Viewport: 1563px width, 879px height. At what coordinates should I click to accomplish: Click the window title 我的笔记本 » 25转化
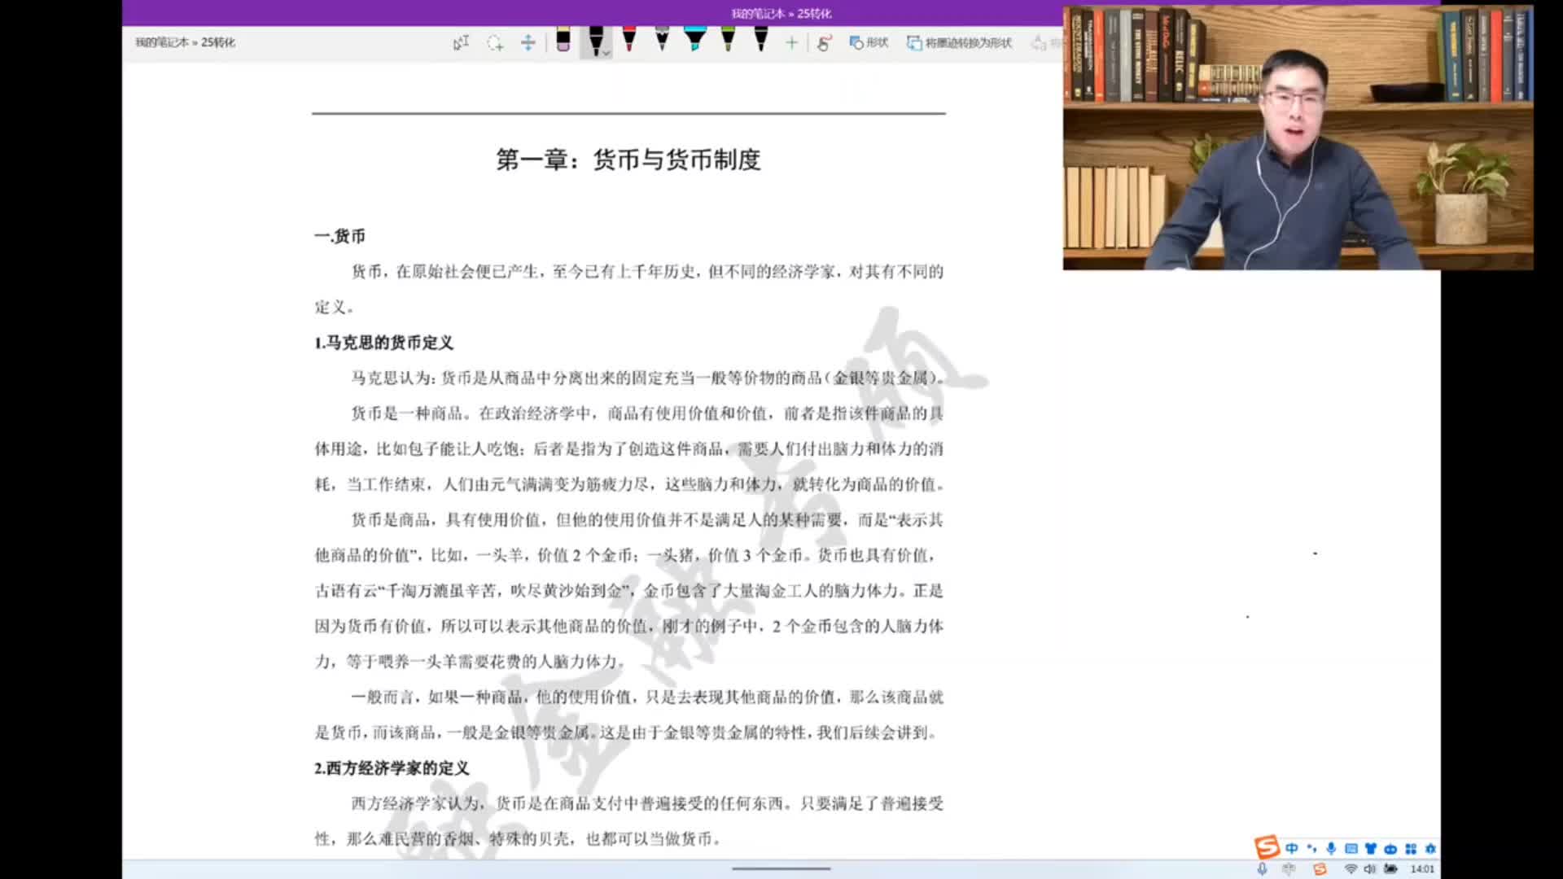pos(781,13)
